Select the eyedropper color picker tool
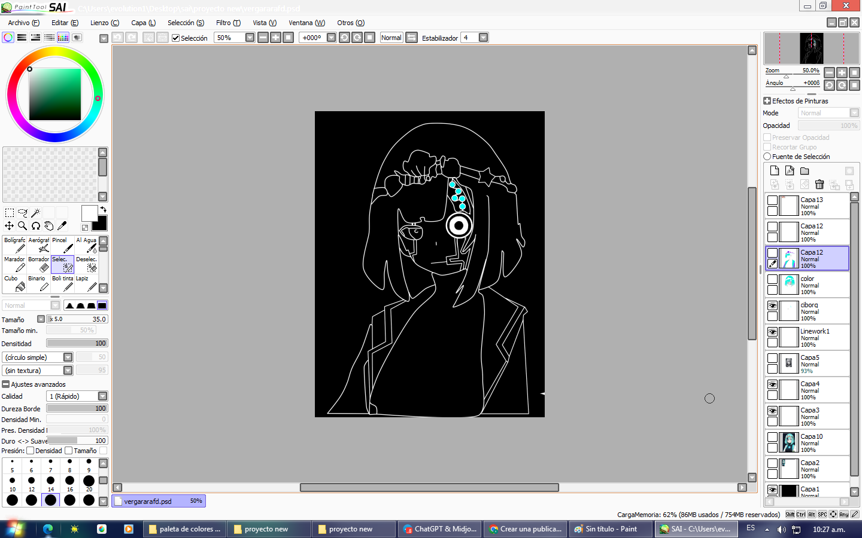Image resolution: width=862 pixels, height=538 pixels. (62, 226)
